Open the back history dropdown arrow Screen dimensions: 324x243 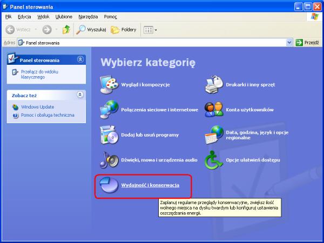pos(36,30)
